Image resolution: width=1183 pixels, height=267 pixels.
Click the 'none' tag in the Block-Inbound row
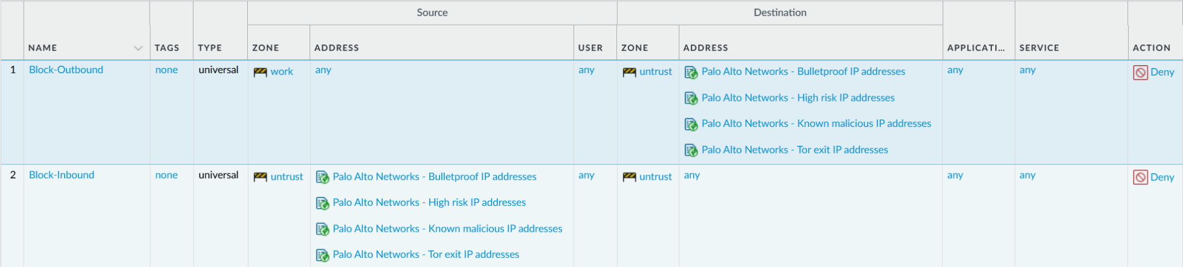point(166,175)
